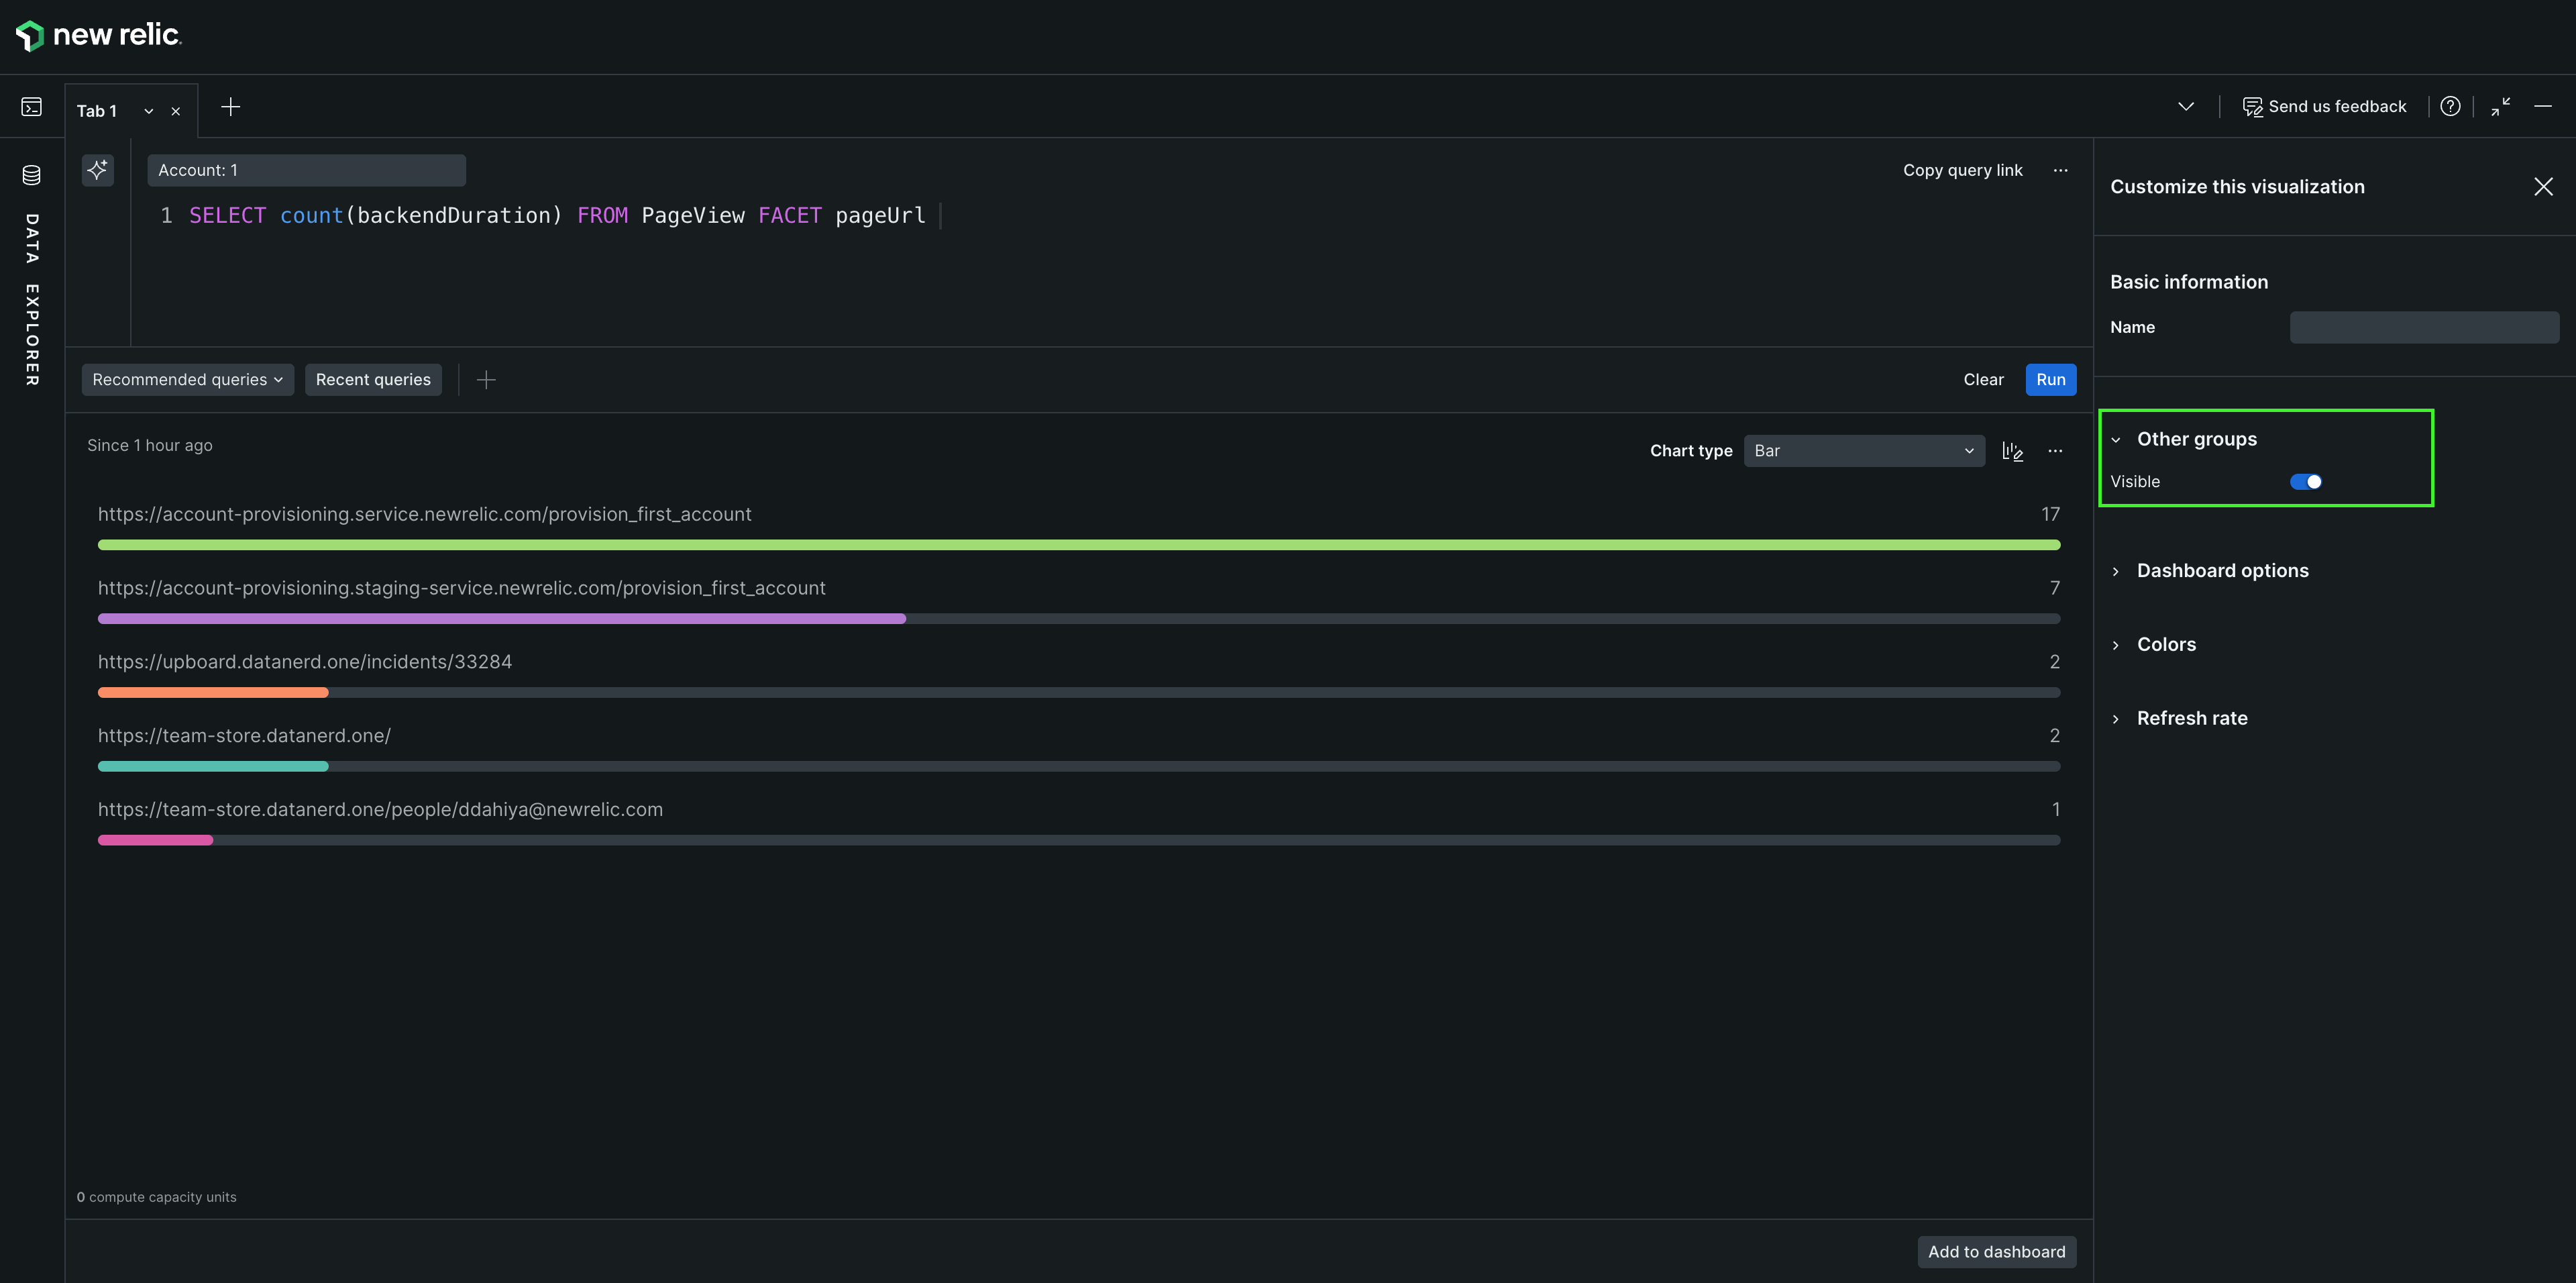
Task: Select Tab 1 query tab
Action: [x=97, y=111]
